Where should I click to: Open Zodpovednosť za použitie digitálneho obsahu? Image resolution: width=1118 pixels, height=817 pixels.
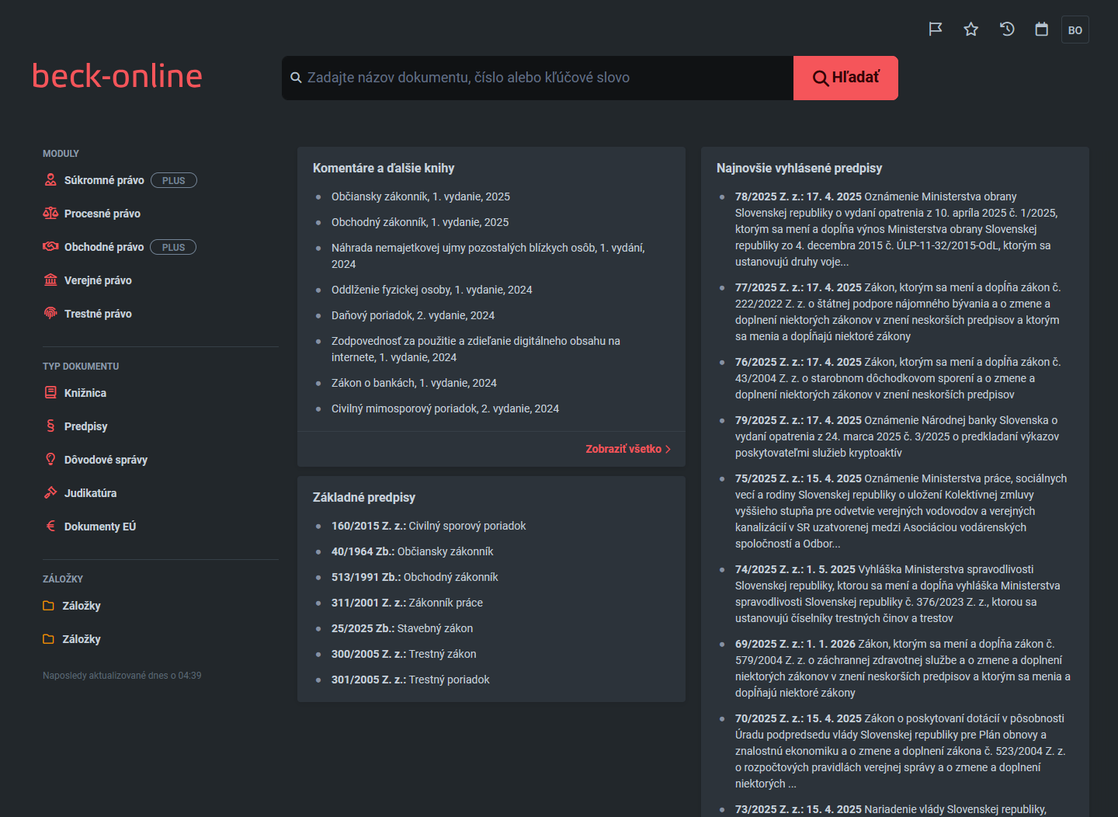(476, 349)
